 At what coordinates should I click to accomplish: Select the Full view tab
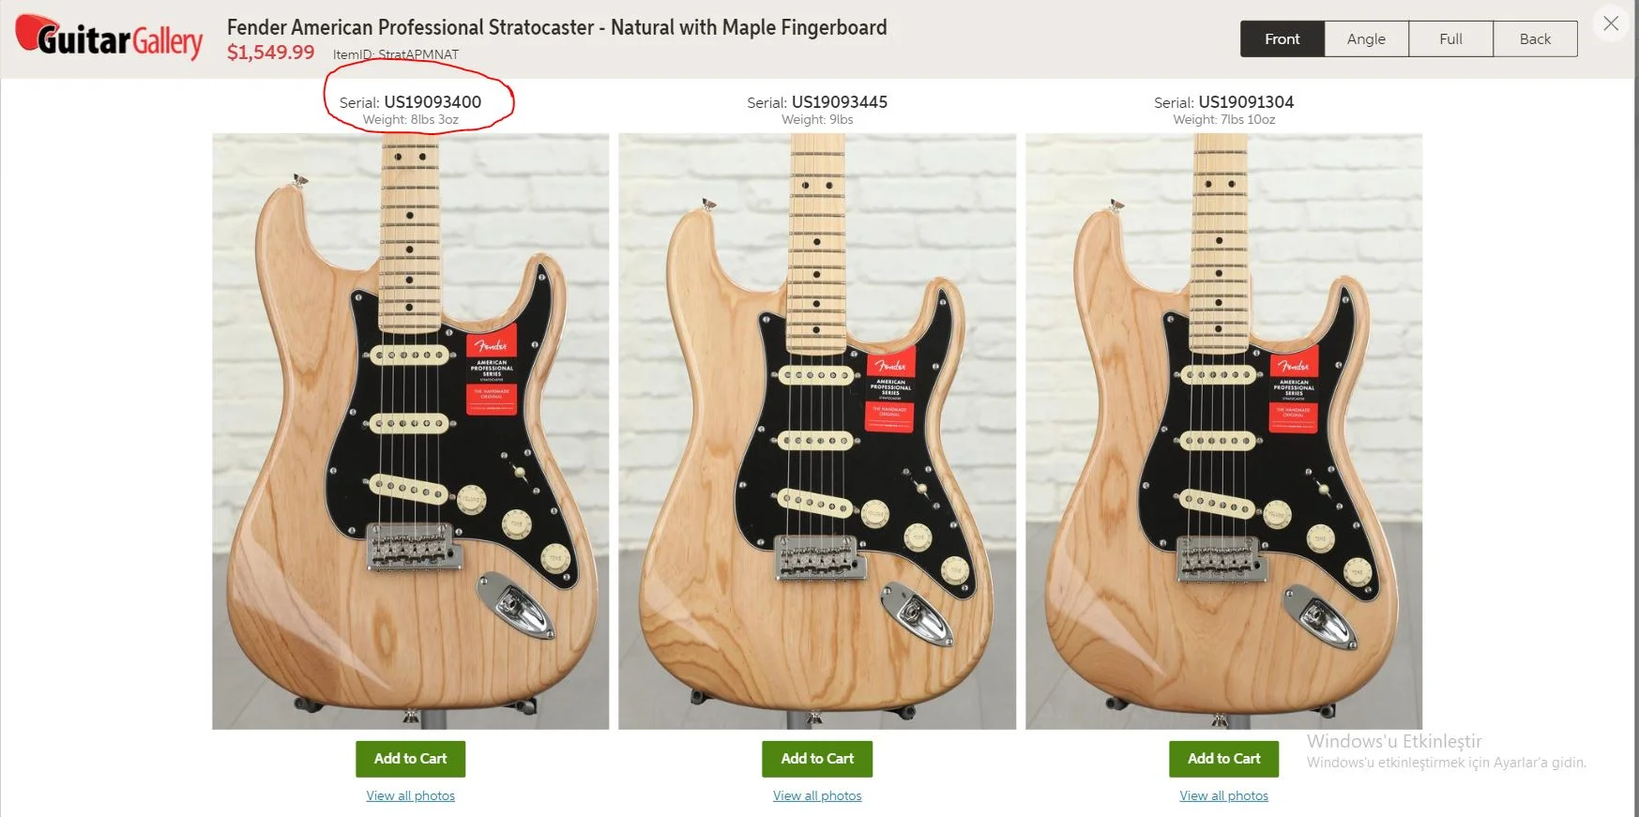[x=1450, y=38]
